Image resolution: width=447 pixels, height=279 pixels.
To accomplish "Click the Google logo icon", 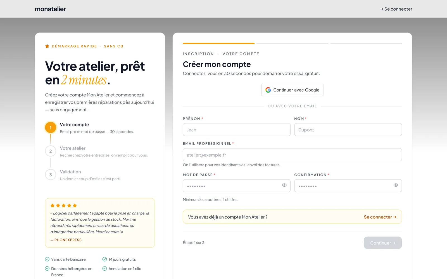I will pyautogui.click(x=268, y=90).
